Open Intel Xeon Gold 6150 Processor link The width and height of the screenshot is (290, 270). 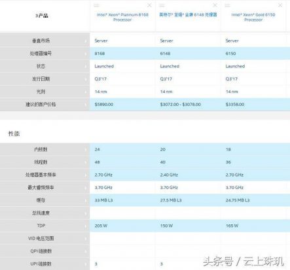tap(253, 17)
